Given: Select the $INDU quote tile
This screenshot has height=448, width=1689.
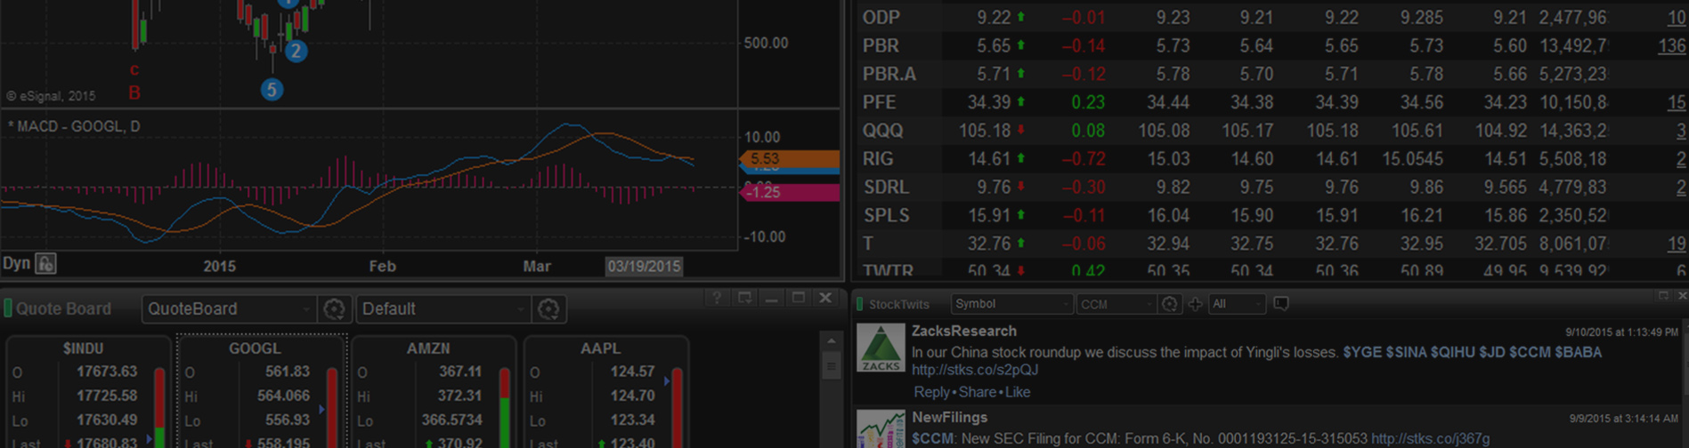Looking at the screenshot, I should (x=87, y=393).
